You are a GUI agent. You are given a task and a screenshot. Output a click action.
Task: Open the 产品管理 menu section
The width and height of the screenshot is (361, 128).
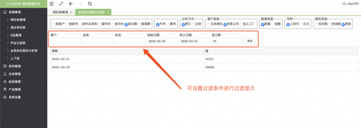(15, 89)
